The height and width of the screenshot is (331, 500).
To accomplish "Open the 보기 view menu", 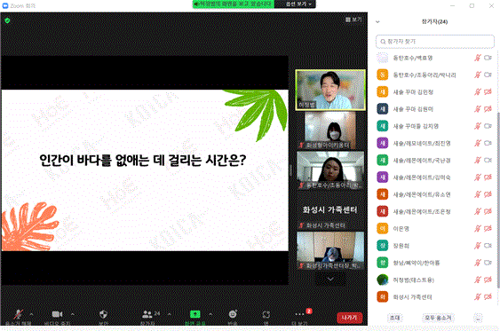I will tap(353, 20).
